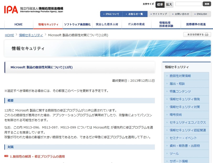Open ツール in sidebar
The width and height of the screenshot is (213, 163).
186,154
